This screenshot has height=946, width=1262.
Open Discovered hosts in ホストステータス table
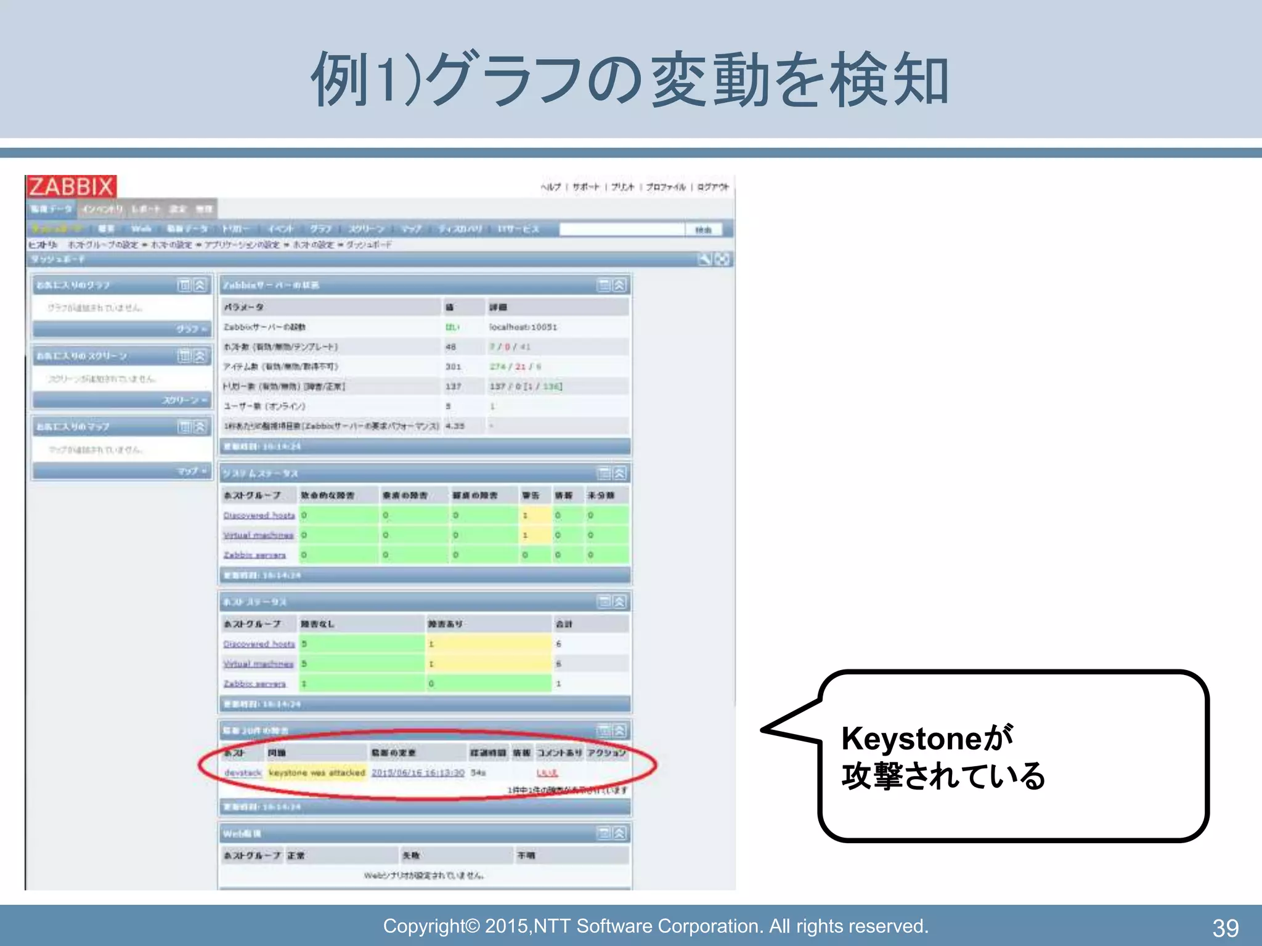(x=259, y=644)
